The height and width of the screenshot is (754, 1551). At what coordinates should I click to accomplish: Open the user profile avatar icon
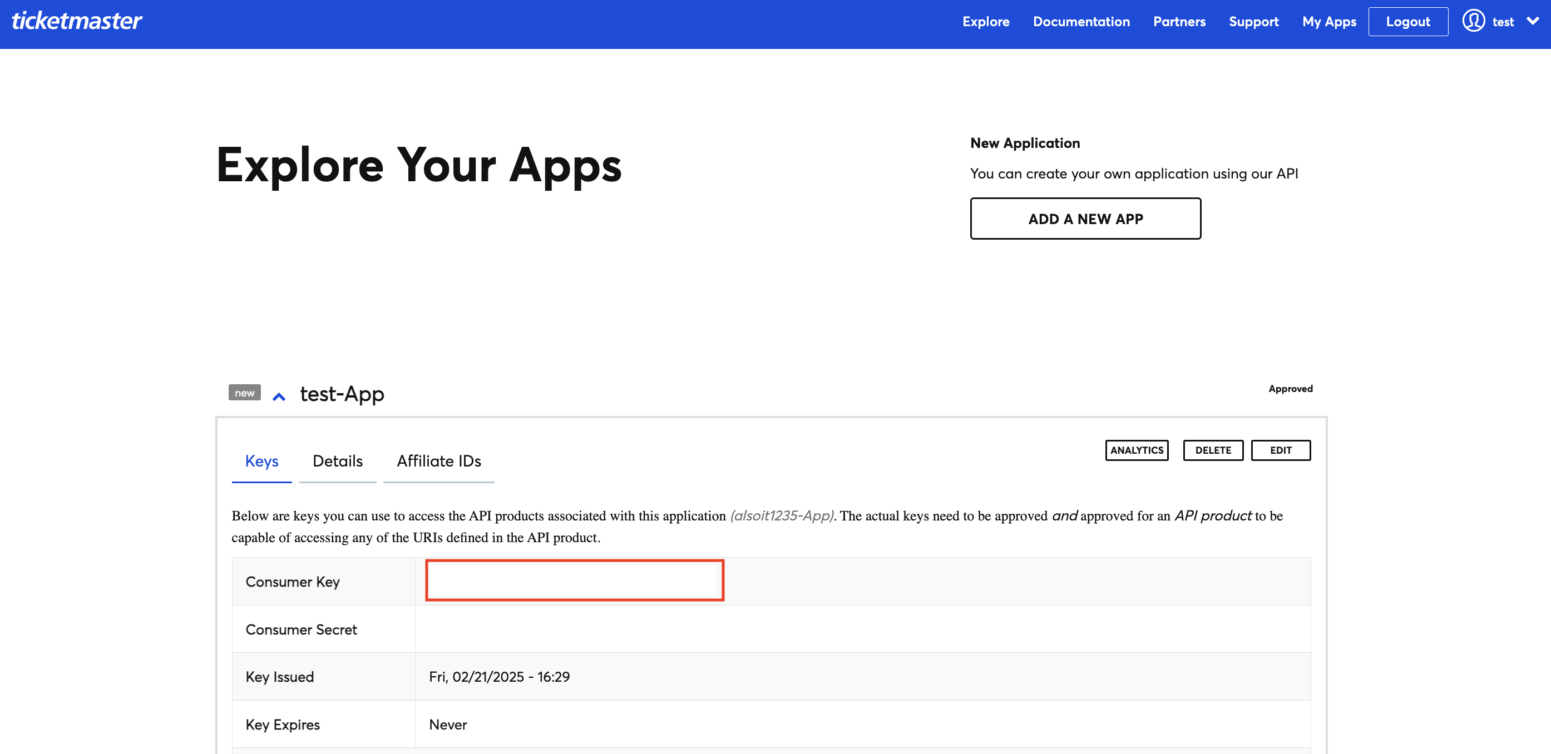[x=1473, y=21]
